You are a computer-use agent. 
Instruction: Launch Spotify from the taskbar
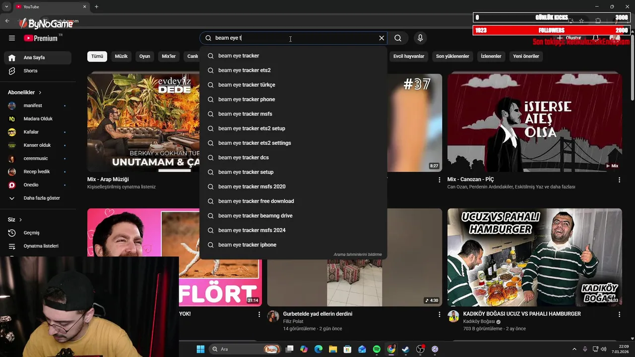pos(377,349)
